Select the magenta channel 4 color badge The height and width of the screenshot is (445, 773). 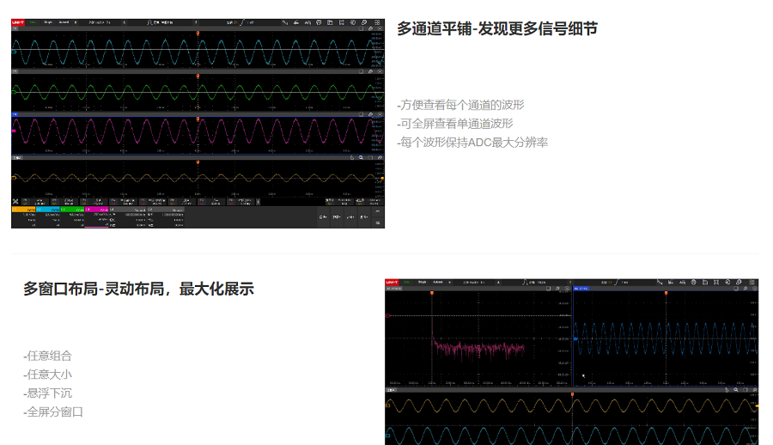pos(98,209)
